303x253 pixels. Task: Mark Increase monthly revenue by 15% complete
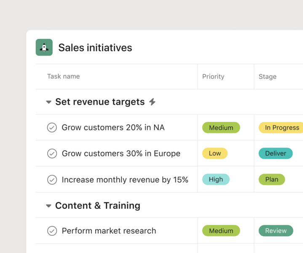click(52, 180)
